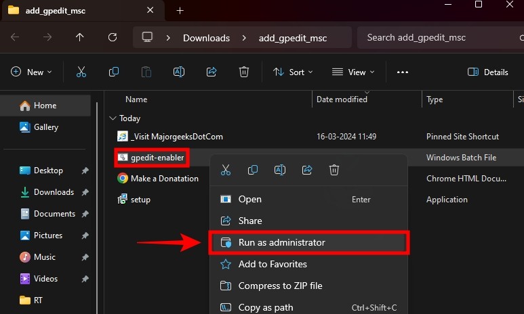Click the date 16-03-2024 11:49 cell
The image size is (524, 314).
click(346, 137)
